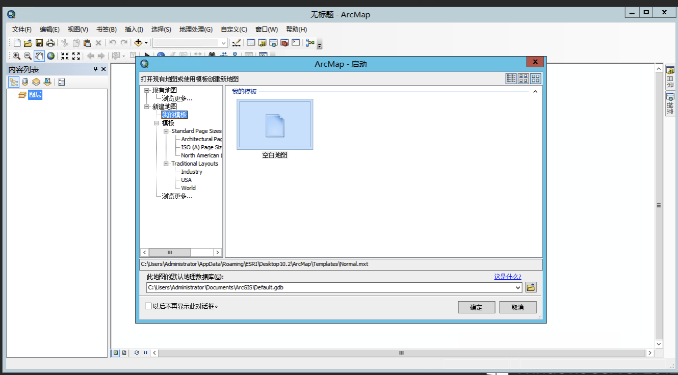Collapse the 新建地图 tree node
The height and width of the screenshot is (375, 678).
(147, 106)
